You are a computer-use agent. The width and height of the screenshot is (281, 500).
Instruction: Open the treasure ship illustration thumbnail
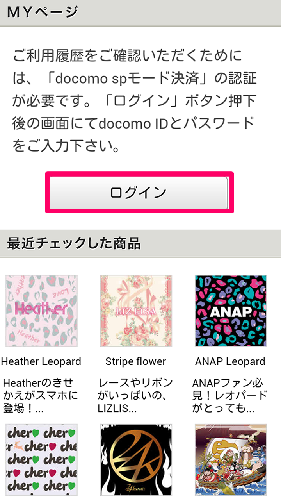pos(231,460)
